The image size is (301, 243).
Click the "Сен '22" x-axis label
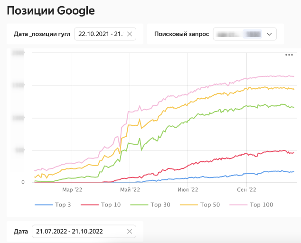coord(246,189)
